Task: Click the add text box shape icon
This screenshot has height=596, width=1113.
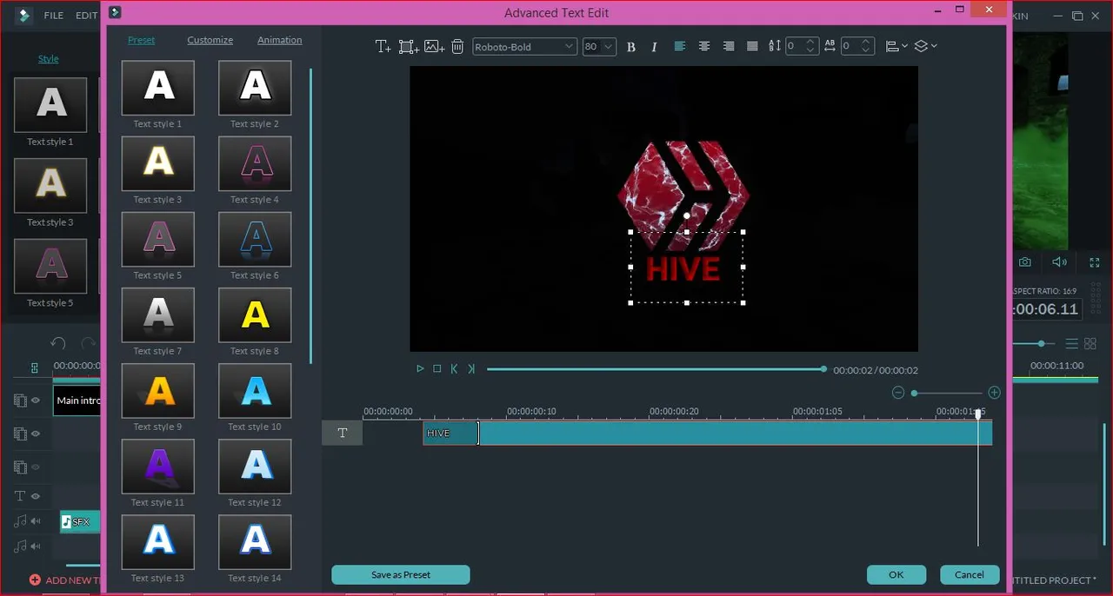Action: point(409,46)
